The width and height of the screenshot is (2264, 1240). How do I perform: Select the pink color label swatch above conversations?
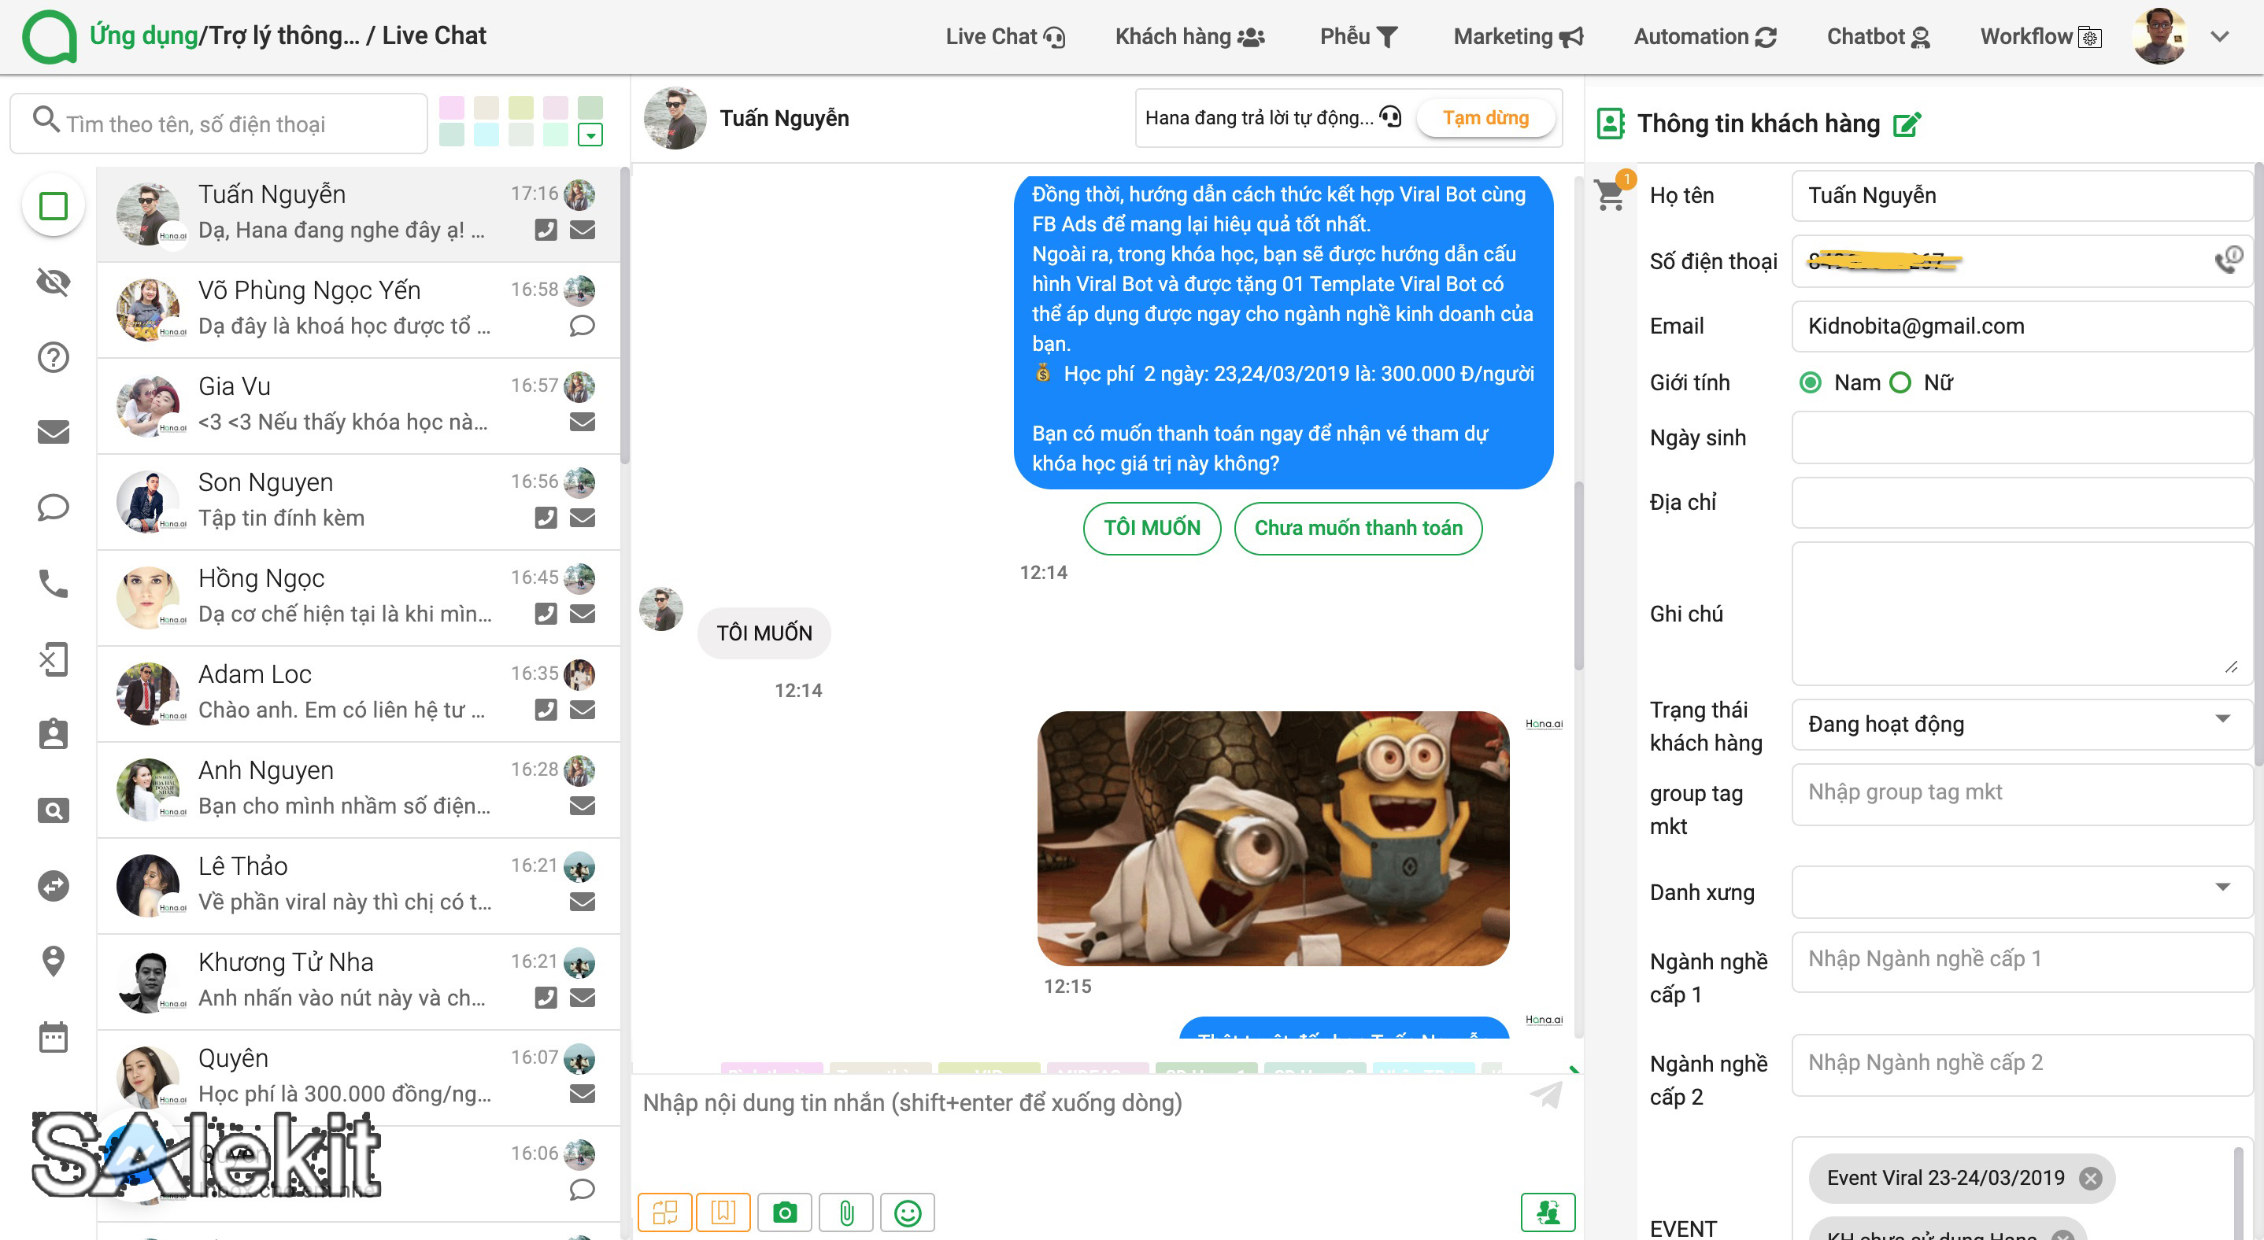click(x=451, y=106)
